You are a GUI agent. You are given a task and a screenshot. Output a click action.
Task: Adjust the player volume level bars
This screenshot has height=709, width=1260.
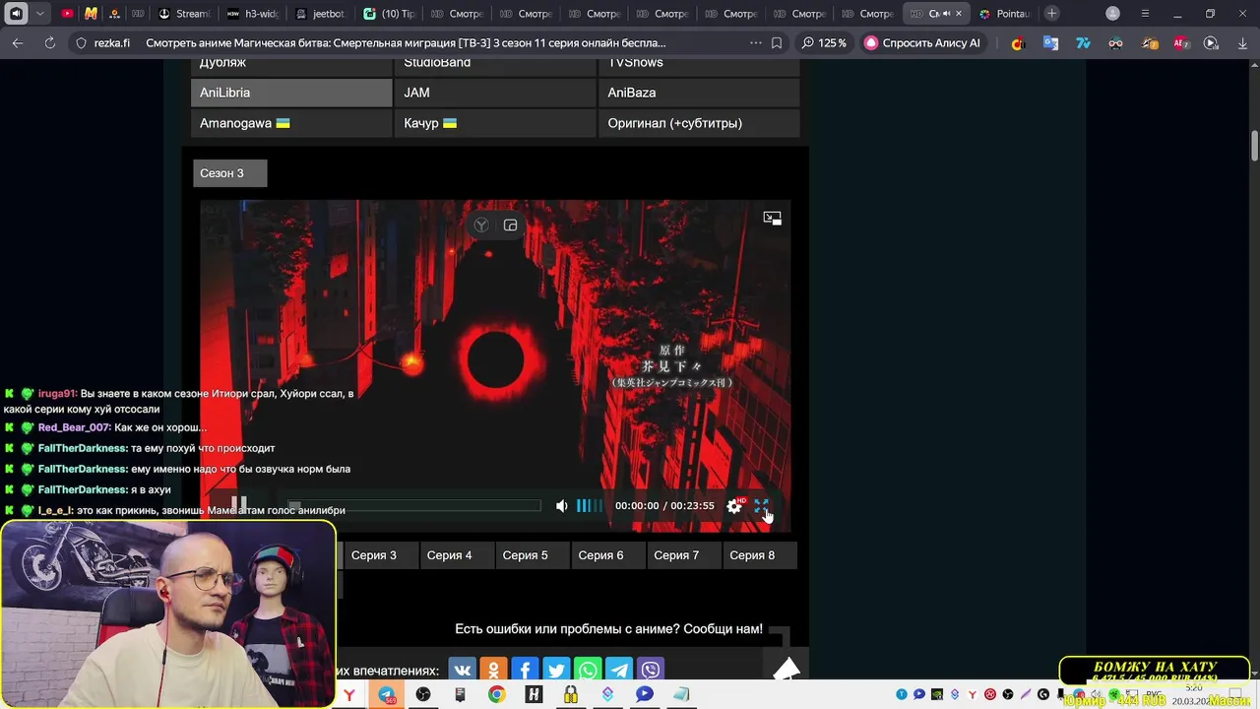point(589,506)
